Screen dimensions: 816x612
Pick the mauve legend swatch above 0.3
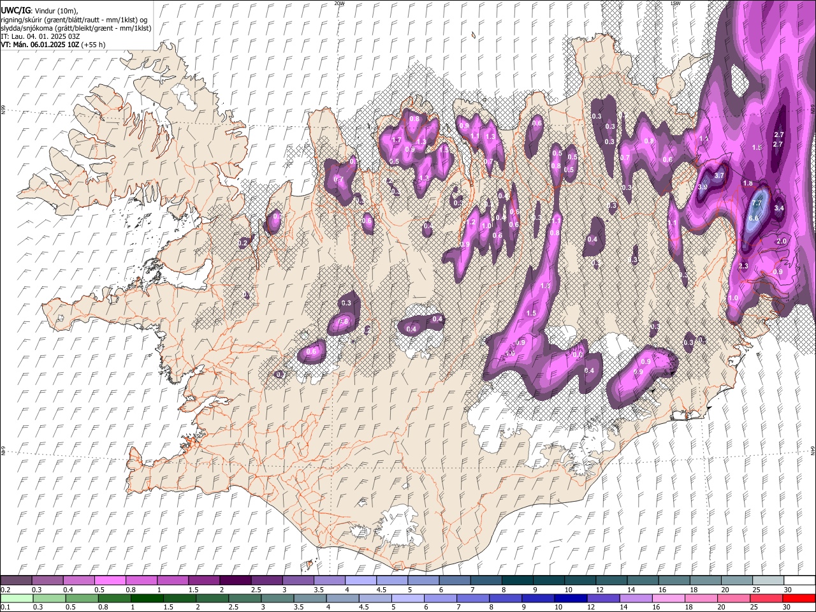coord(47,581)
